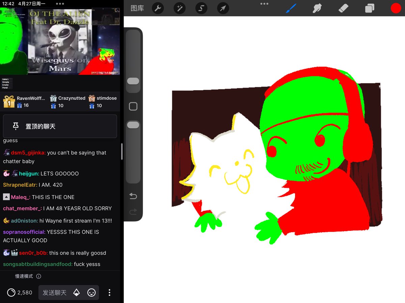Open Maleq_'s user profile
This screenshot has width=405, height=303.
coord(21,197)
